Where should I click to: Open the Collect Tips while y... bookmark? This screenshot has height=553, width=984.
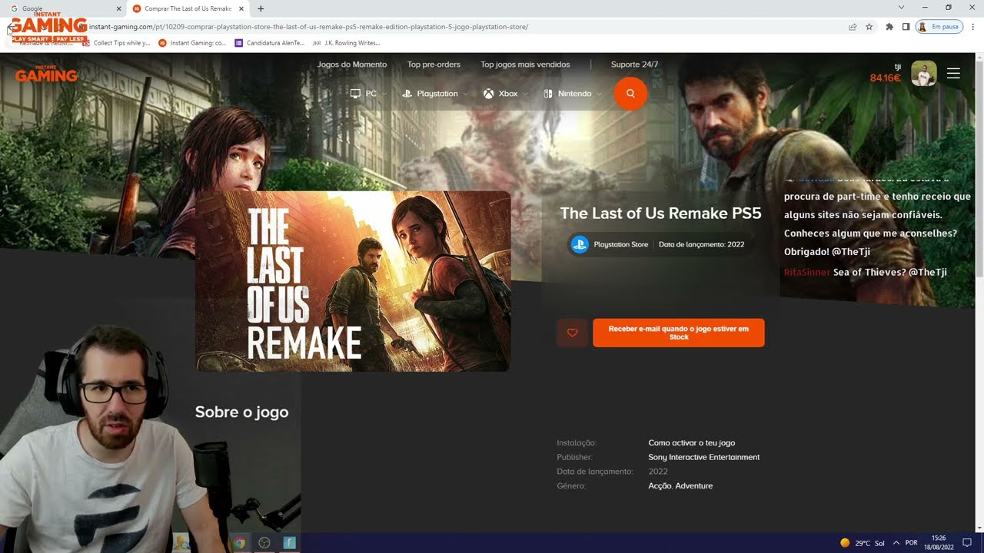(x=116, y=43)
